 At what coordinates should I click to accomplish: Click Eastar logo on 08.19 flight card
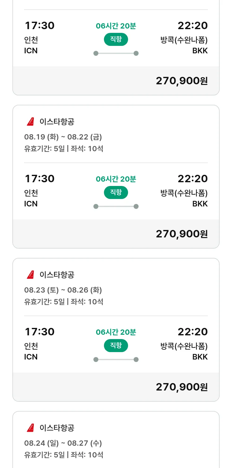tap(30, 122)
